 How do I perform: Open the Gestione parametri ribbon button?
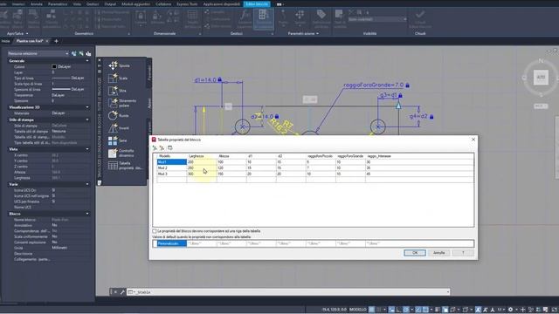[x=245, y=18]
